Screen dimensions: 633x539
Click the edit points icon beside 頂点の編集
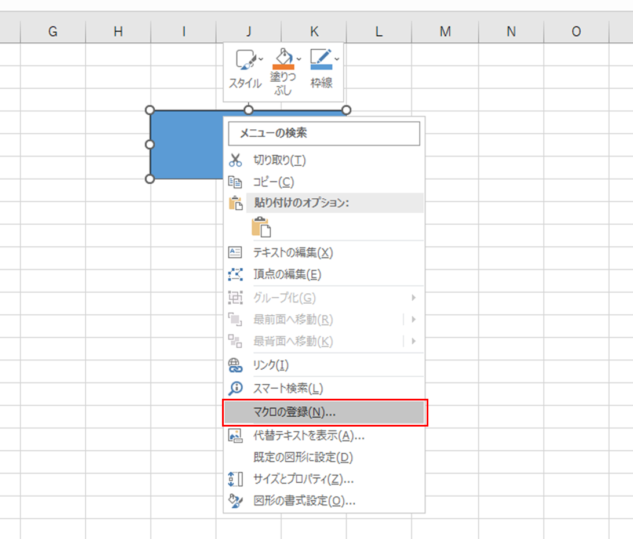[x=235, y=275]
